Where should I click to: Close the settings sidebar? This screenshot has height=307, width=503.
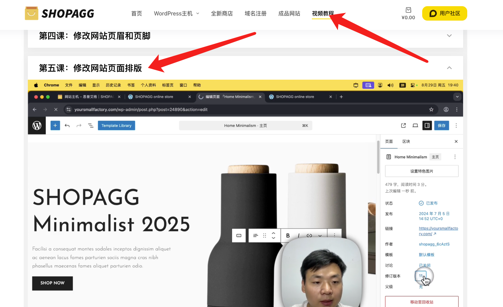[x=456, y=141]
